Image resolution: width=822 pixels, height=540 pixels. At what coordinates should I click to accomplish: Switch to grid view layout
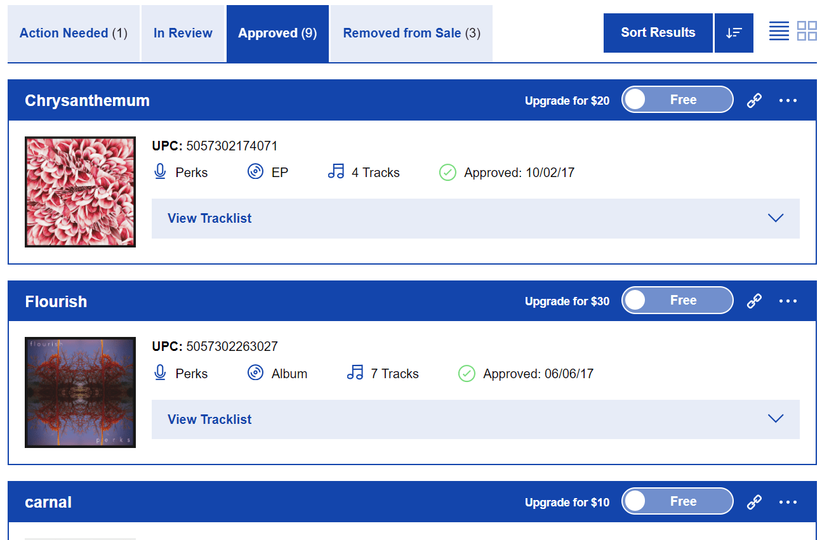click(x=807, y=30)
